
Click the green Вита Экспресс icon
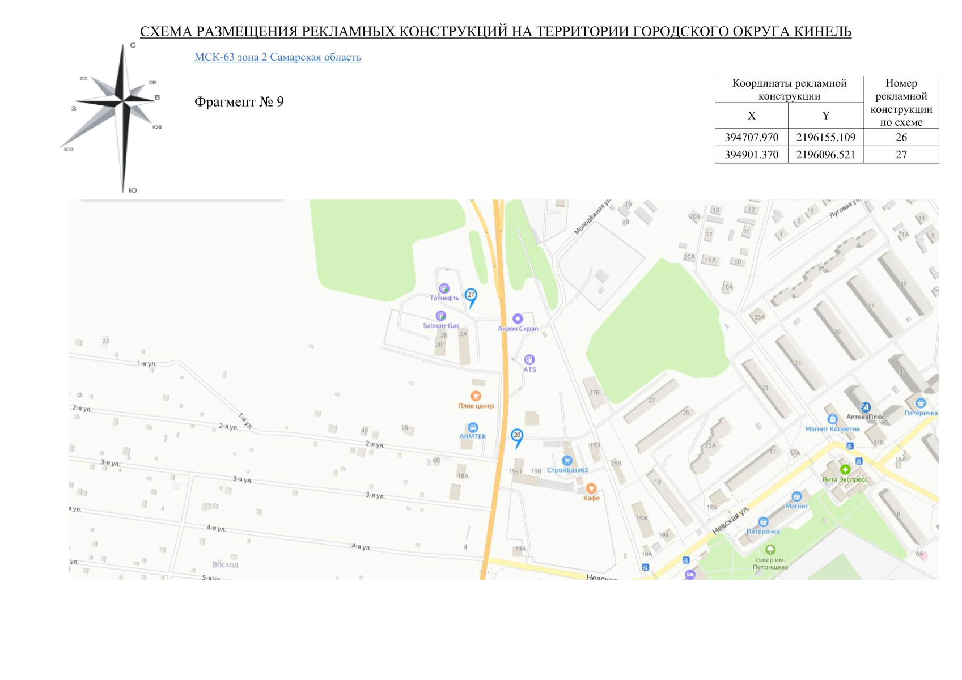[845, 469]
